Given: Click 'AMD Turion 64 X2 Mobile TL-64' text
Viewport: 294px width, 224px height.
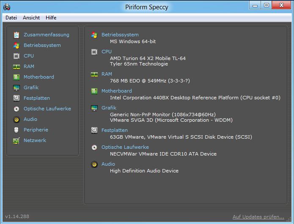Looking at the screenshot, I should [148, 58].
